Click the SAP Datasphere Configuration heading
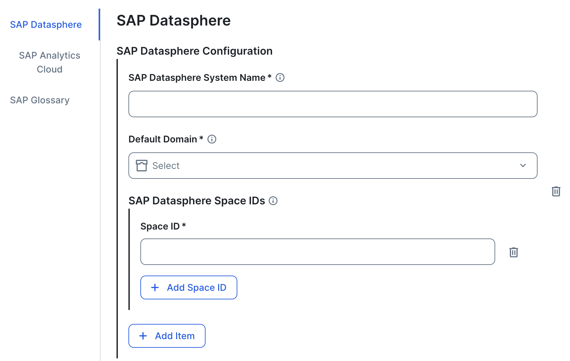The height and width of the screenshot is (361, 570). tap(194, 51)
